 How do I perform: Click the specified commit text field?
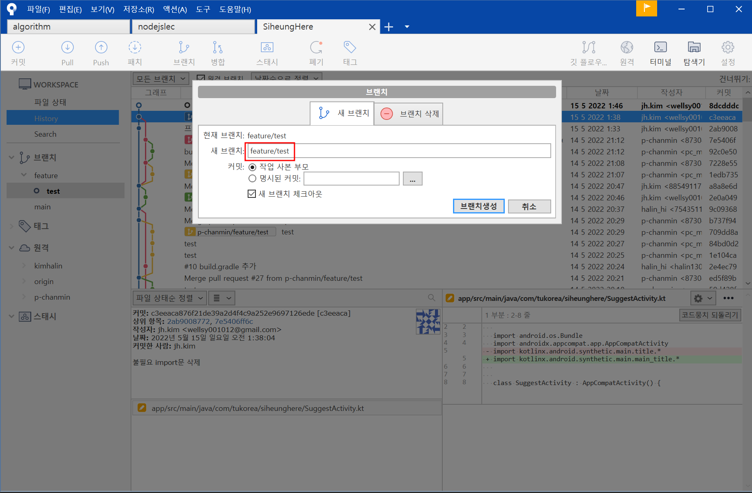point(352,179)
